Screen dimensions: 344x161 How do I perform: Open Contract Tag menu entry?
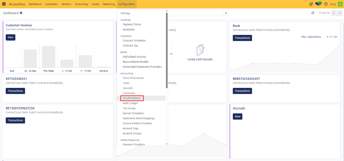[130, 46]
